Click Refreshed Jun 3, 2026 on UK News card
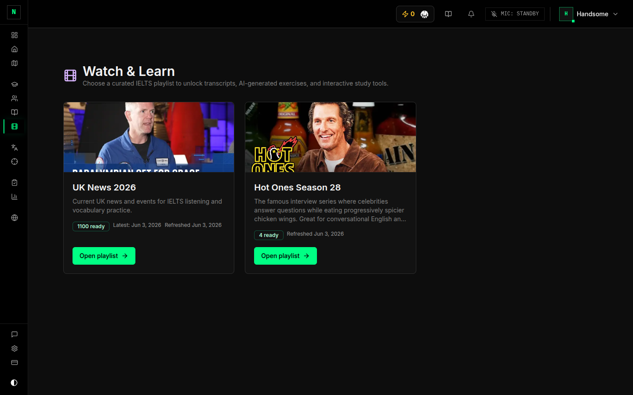The image size is (633, 395). 193,225
